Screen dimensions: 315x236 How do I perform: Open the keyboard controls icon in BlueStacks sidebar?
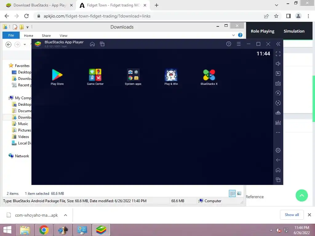pyautogui.click(x=278, y=83)
